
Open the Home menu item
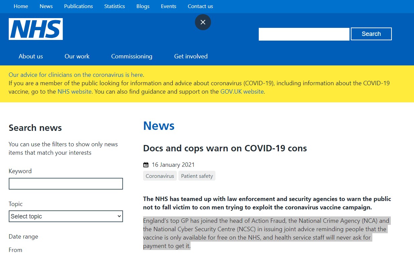(x=21, y=6)
